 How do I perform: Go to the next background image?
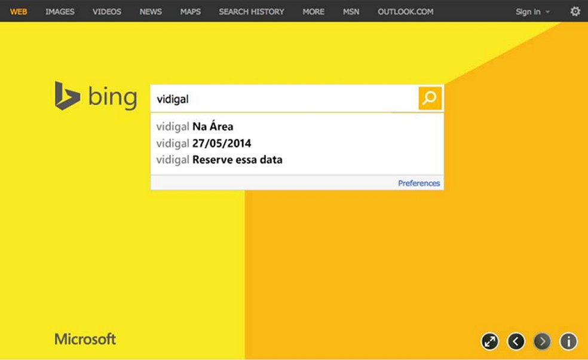(542, 341)
